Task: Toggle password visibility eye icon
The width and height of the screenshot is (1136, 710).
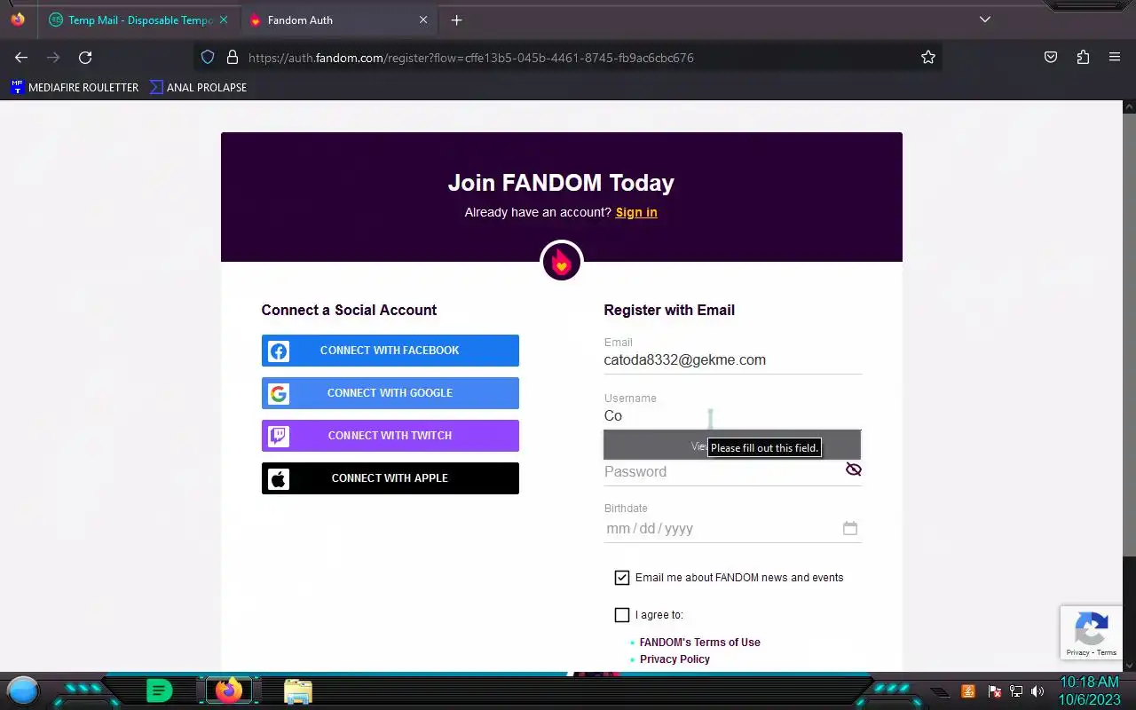Action: point(854,469)
